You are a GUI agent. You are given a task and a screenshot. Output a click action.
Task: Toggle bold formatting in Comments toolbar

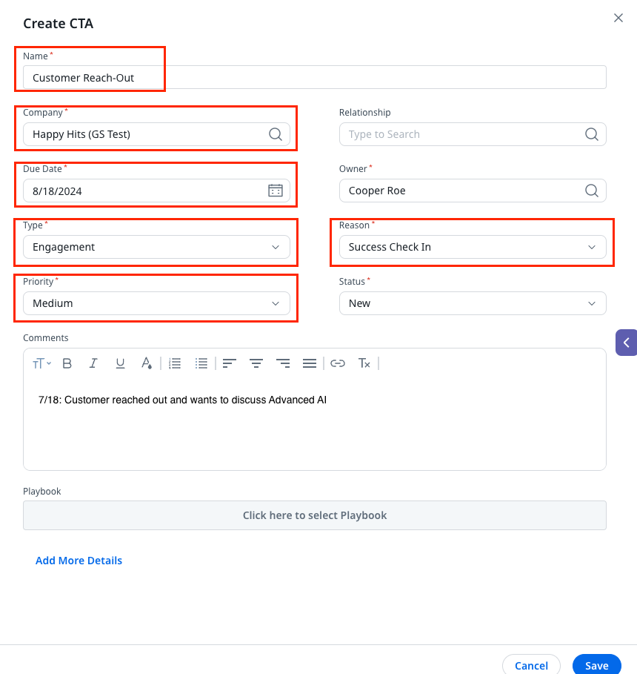point(67,363)
